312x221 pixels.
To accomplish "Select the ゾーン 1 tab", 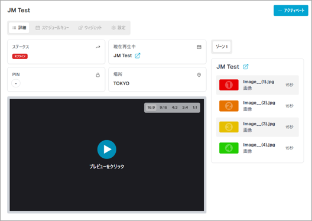I will tap(222, 47).
